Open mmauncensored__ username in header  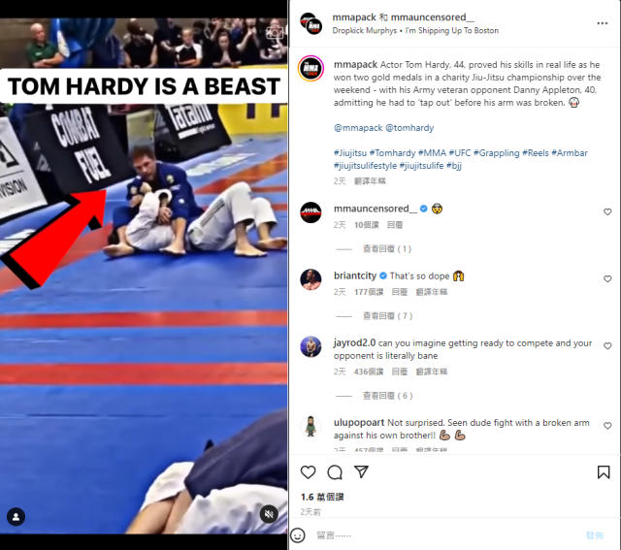click(x=432, y=17)
